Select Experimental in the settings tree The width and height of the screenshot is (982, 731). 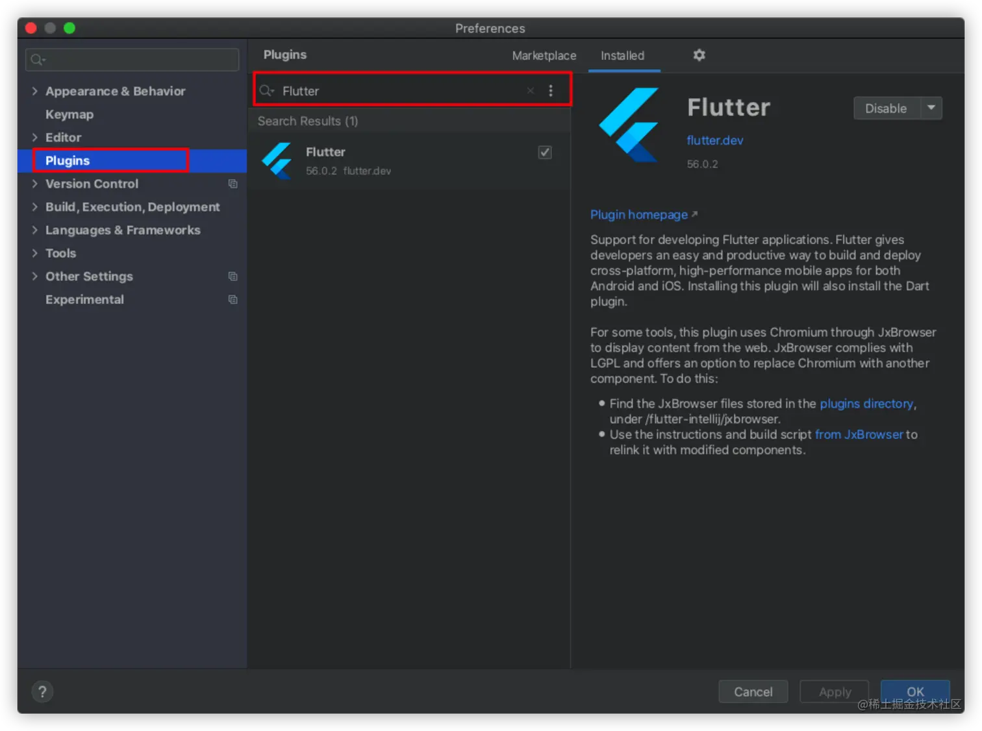click(84, 300)
